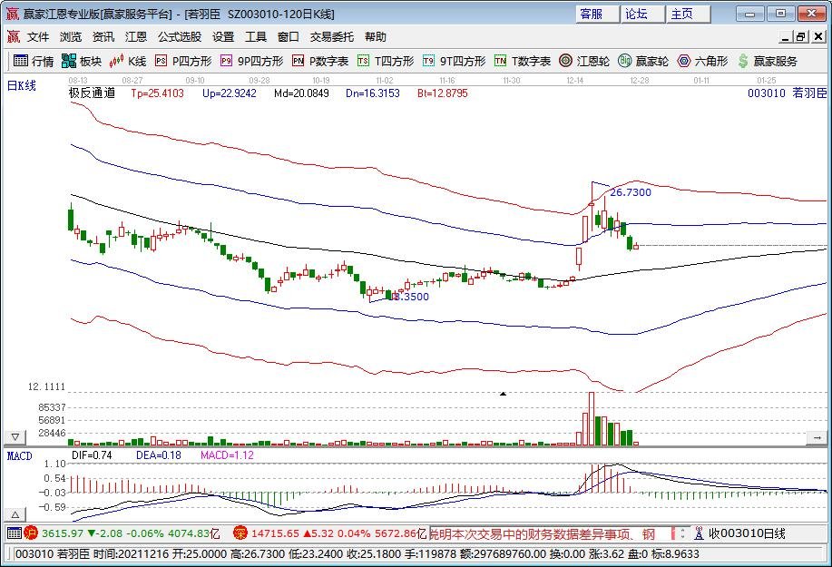The width and height of the screenshot is (832, 567).
Task: Open the 9T四方形 tool
Action: (x=454, y=61)
